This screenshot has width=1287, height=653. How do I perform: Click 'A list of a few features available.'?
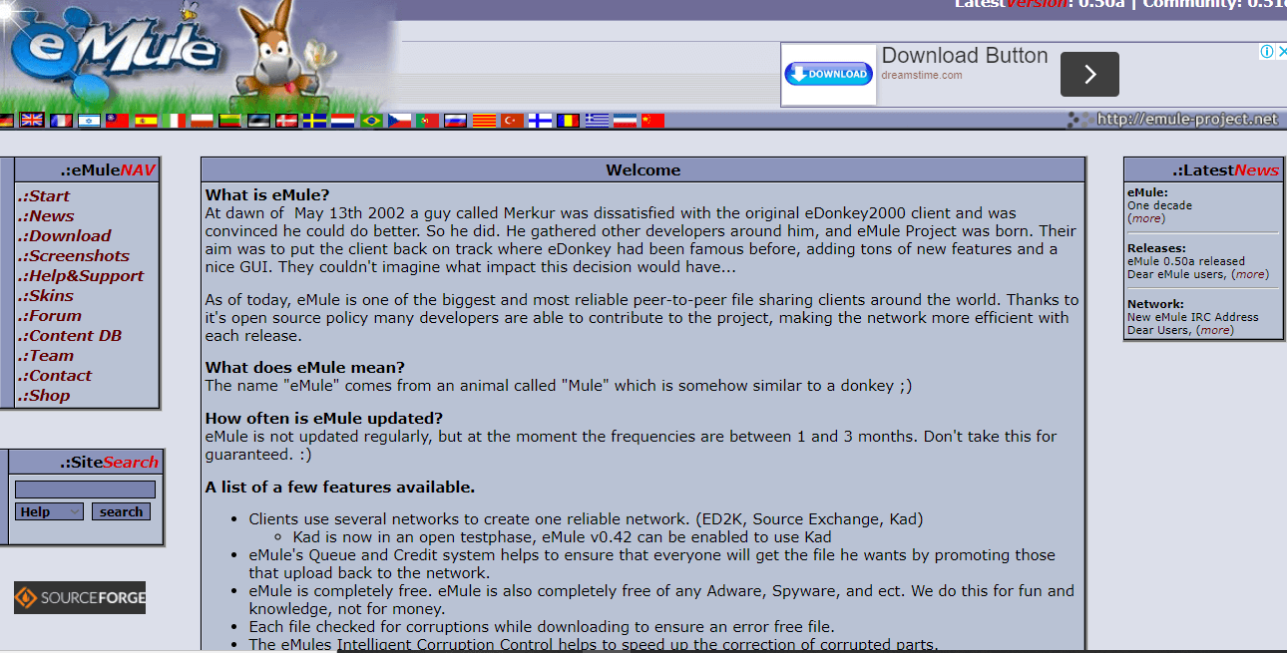tap(340, 488)
